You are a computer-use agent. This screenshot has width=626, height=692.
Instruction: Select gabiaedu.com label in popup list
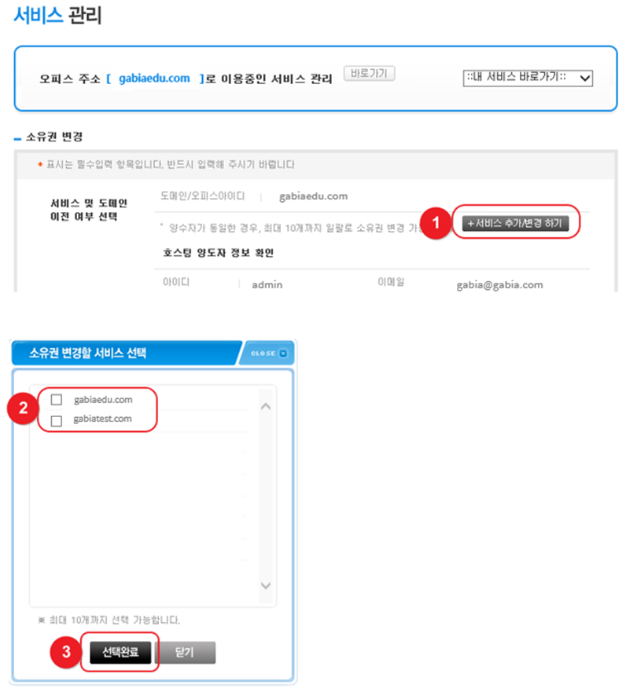(103, 400)
